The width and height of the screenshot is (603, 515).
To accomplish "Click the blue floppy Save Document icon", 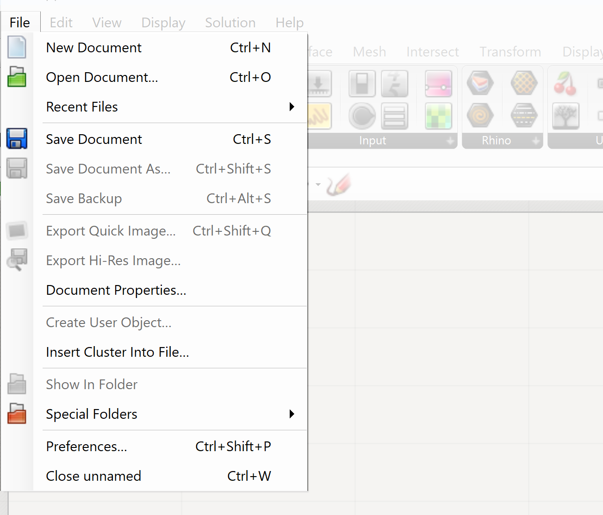I will click(17, 139).
